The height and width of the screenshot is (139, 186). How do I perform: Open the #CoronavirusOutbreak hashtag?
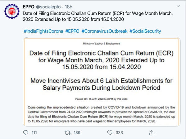click(x=104, y=31)
